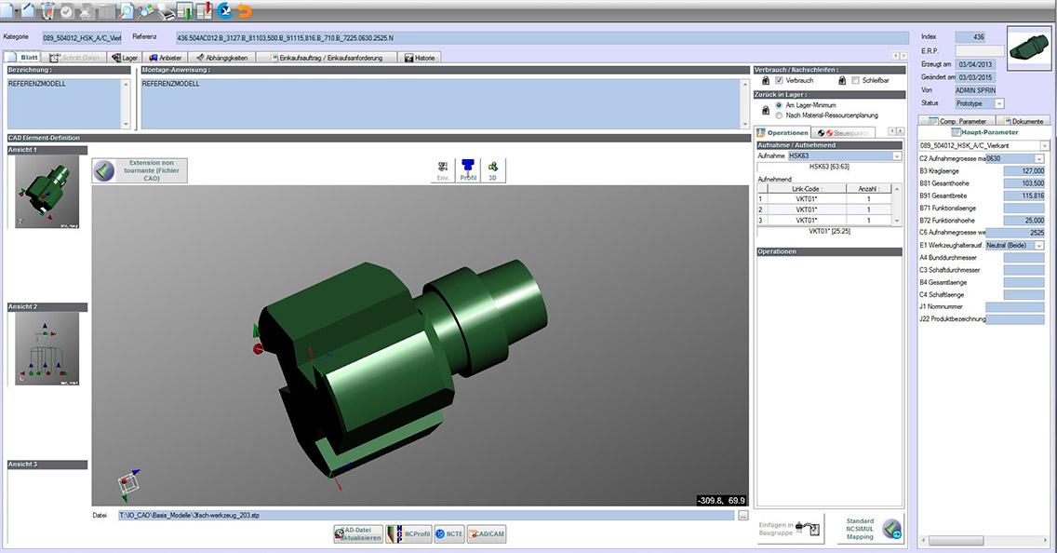
Task: Click the CAD/CAM button
Action: pyautogui.click(x=487, y=533)
